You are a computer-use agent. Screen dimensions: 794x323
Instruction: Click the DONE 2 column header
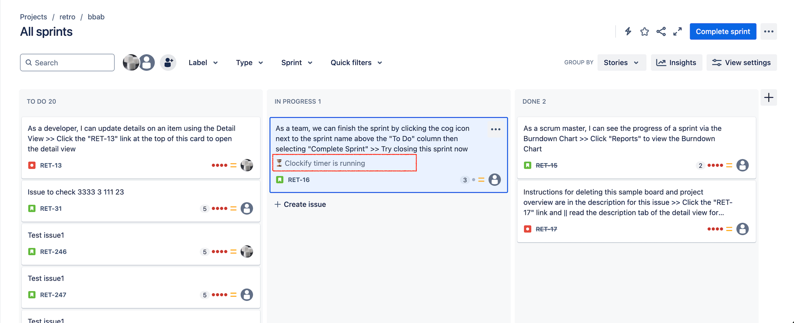coord(534,102)
